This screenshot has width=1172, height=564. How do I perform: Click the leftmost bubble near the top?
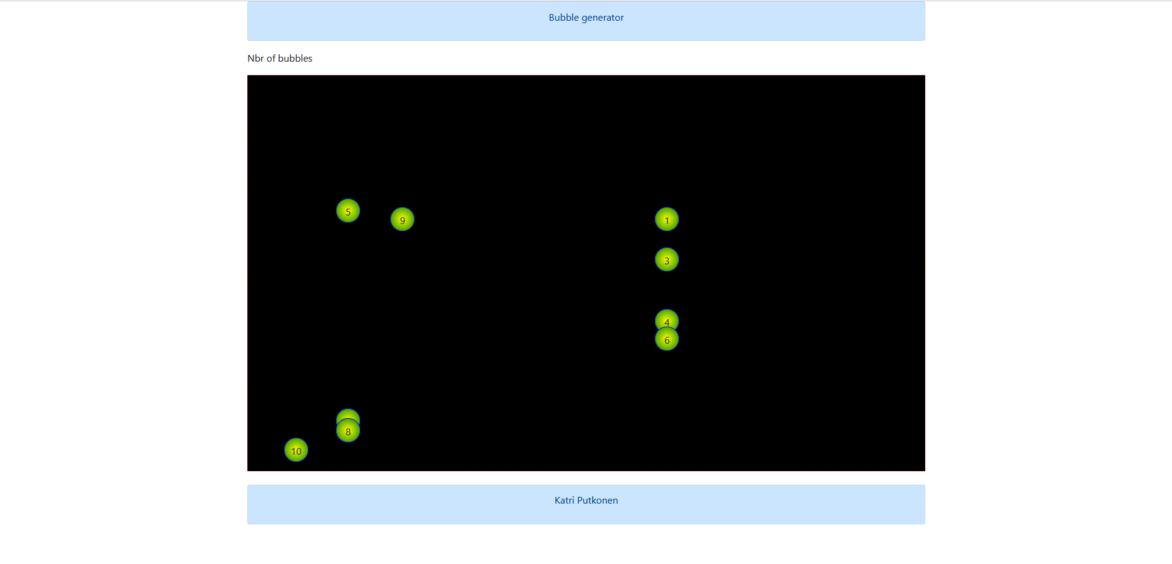348,211
